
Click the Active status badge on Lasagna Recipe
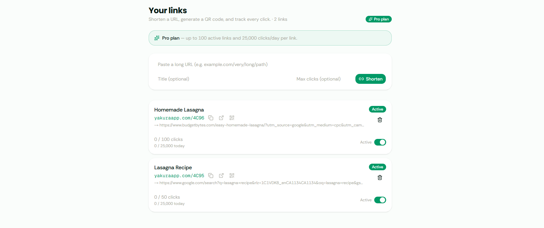click(x=378, y=167)
